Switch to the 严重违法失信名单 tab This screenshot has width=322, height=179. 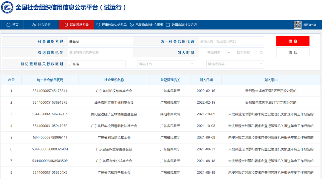112,25
